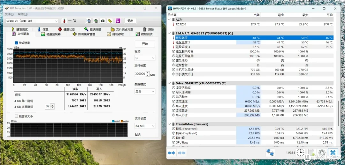Open the 数据模式 混合 dropdown

[145, 91]
